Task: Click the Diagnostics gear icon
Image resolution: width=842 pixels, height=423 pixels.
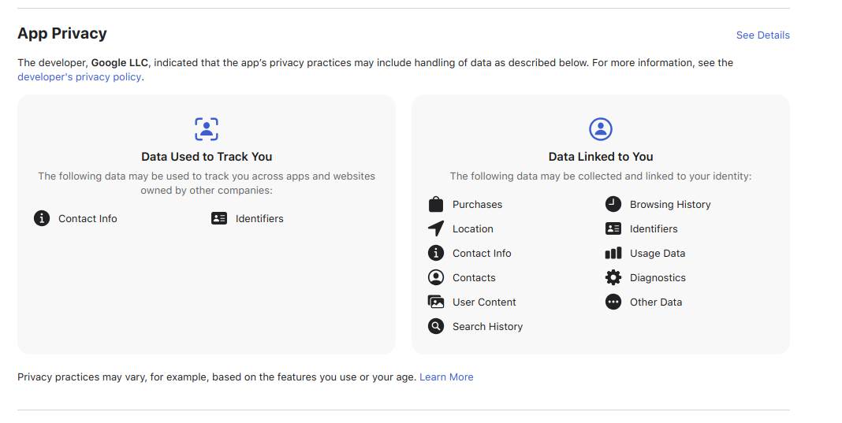Action: click(x=613, y=277)
